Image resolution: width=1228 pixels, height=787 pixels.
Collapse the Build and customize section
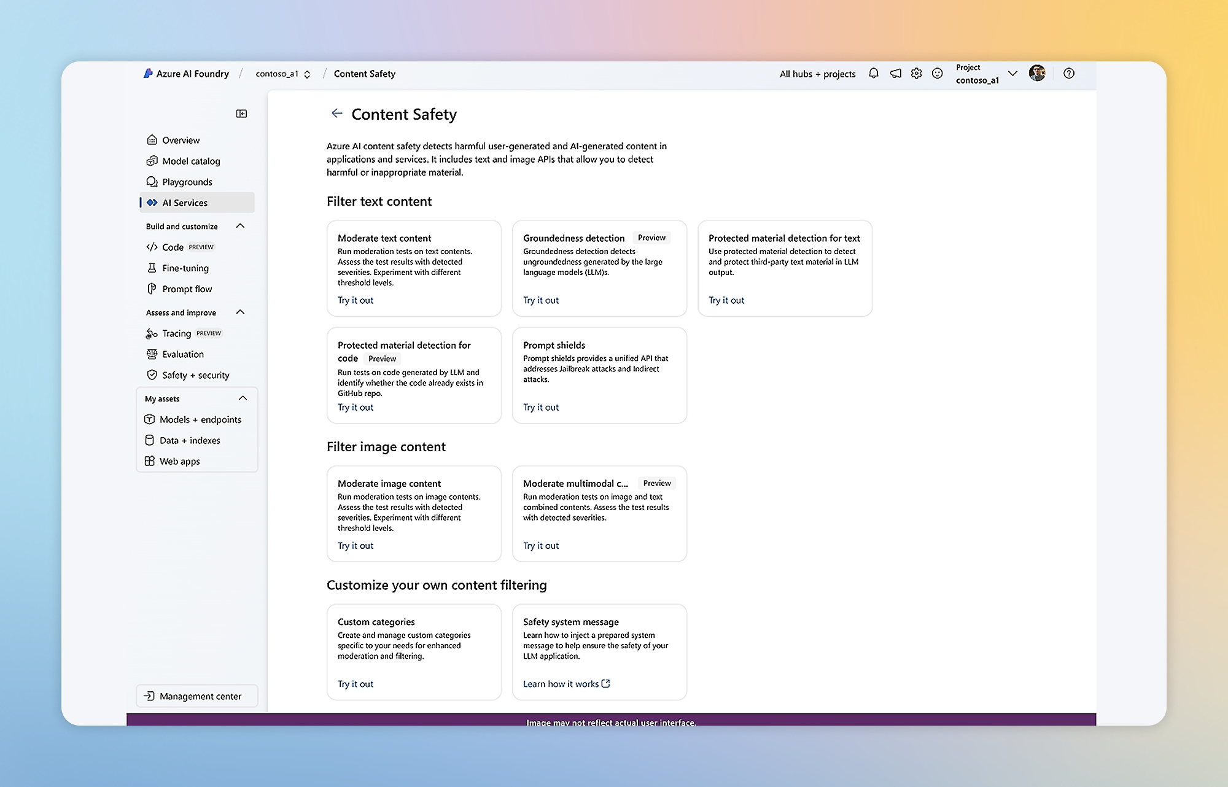click(240, 226)
